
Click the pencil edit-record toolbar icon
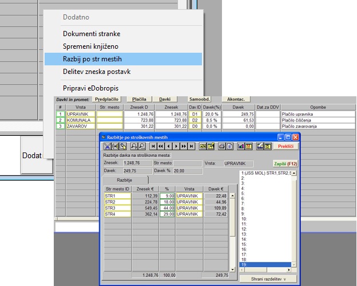click(260, 146)
